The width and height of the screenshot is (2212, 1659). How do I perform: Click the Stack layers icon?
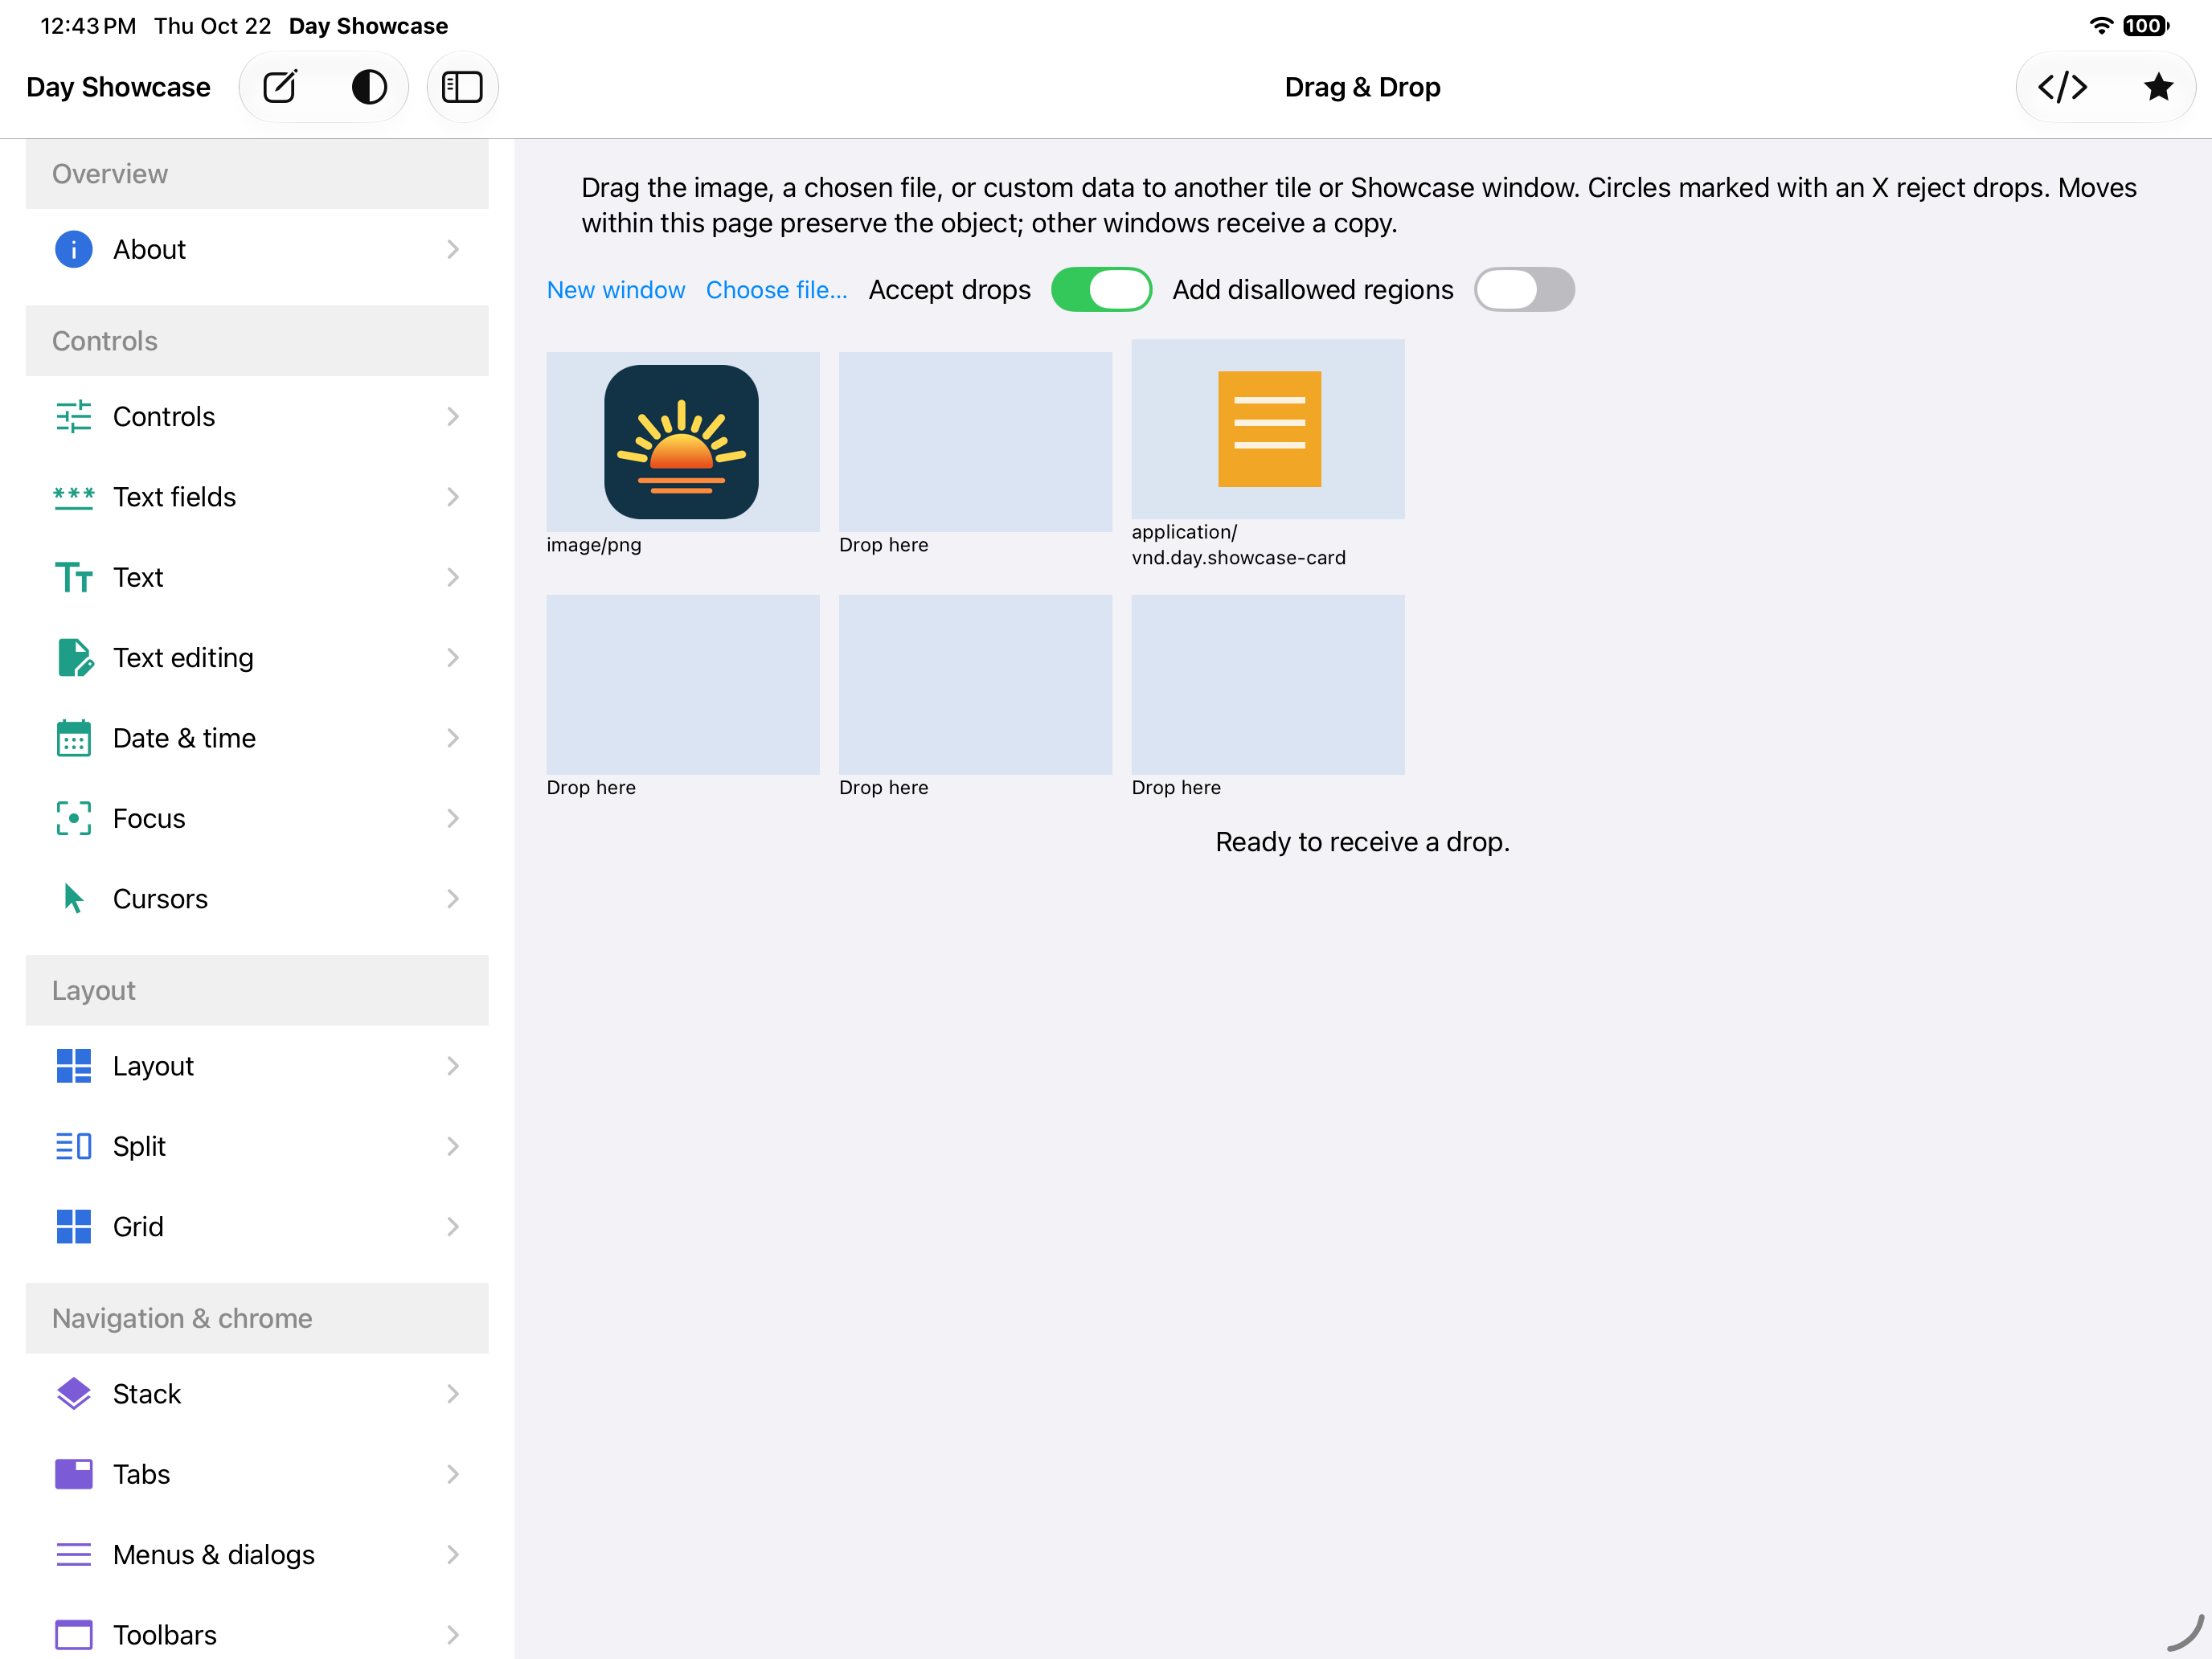(73, 1393)
